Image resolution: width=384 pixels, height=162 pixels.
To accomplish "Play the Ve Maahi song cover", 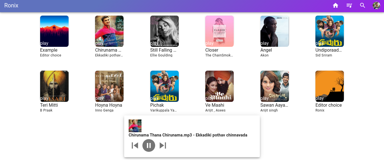I will pos(219,86).
